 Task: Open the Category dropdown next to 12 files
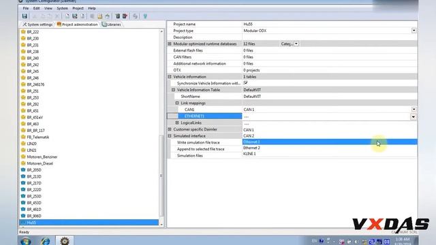pyautogui.click(x=296, y=44)
